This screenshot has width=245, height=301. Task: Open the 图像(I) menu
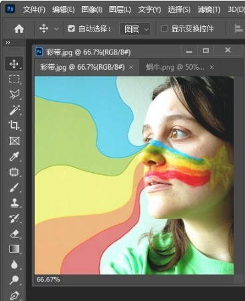coord(92,9)
